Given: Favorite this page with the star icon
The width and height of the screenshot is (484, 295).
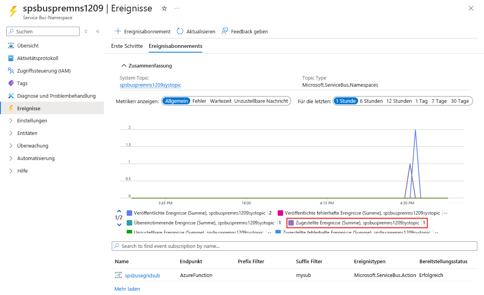Looking at the screenshot, I should [164, 8].
